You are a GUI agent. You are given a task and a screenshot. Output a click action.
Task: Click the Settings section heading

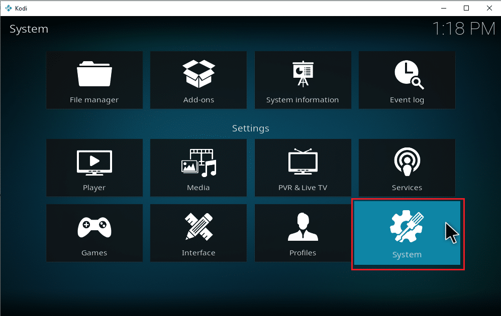[250, 128]
